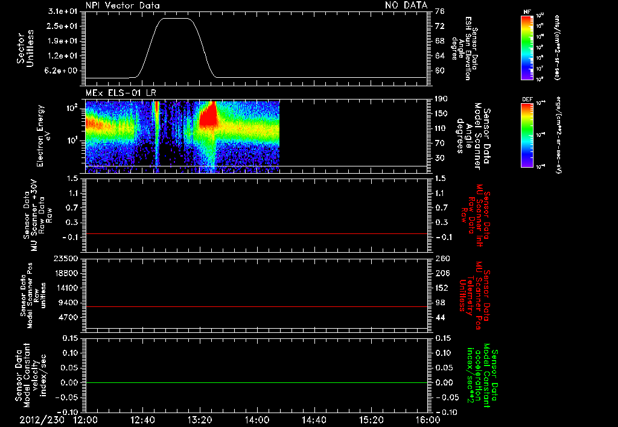Click the 'NF' colorbar label

(x=527, y=12)
